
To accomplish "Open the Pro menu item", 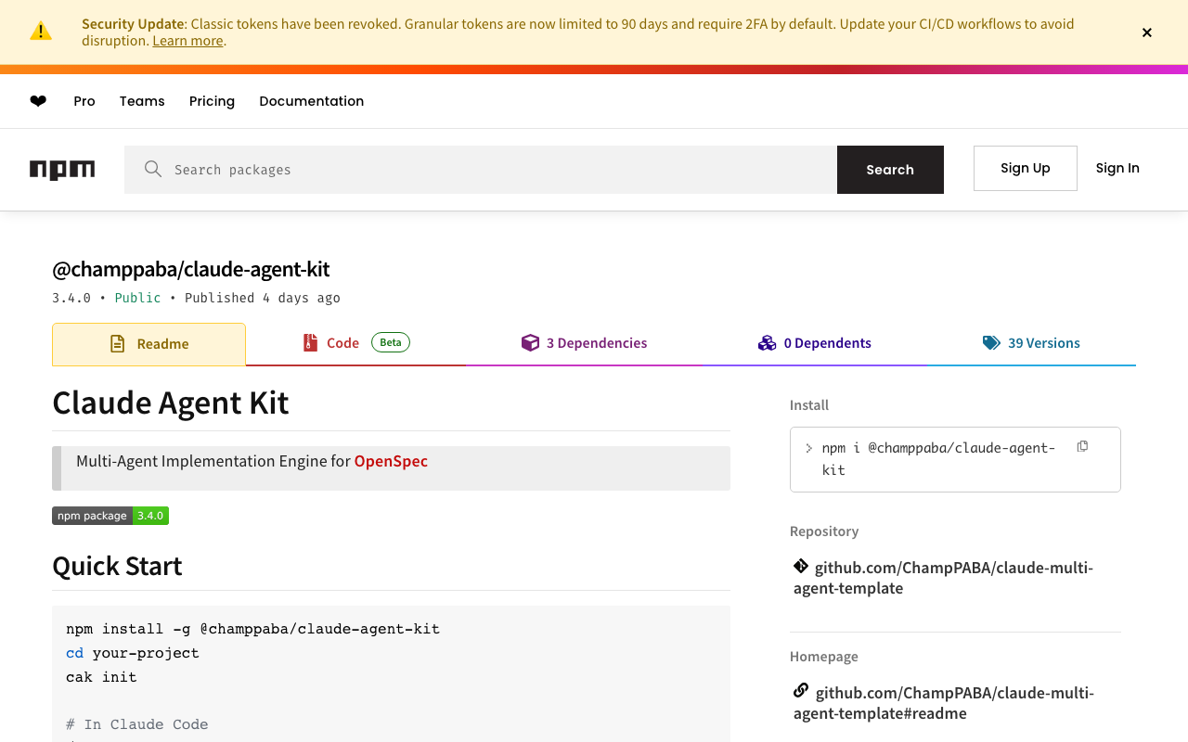I will click(x=84, y=101).
